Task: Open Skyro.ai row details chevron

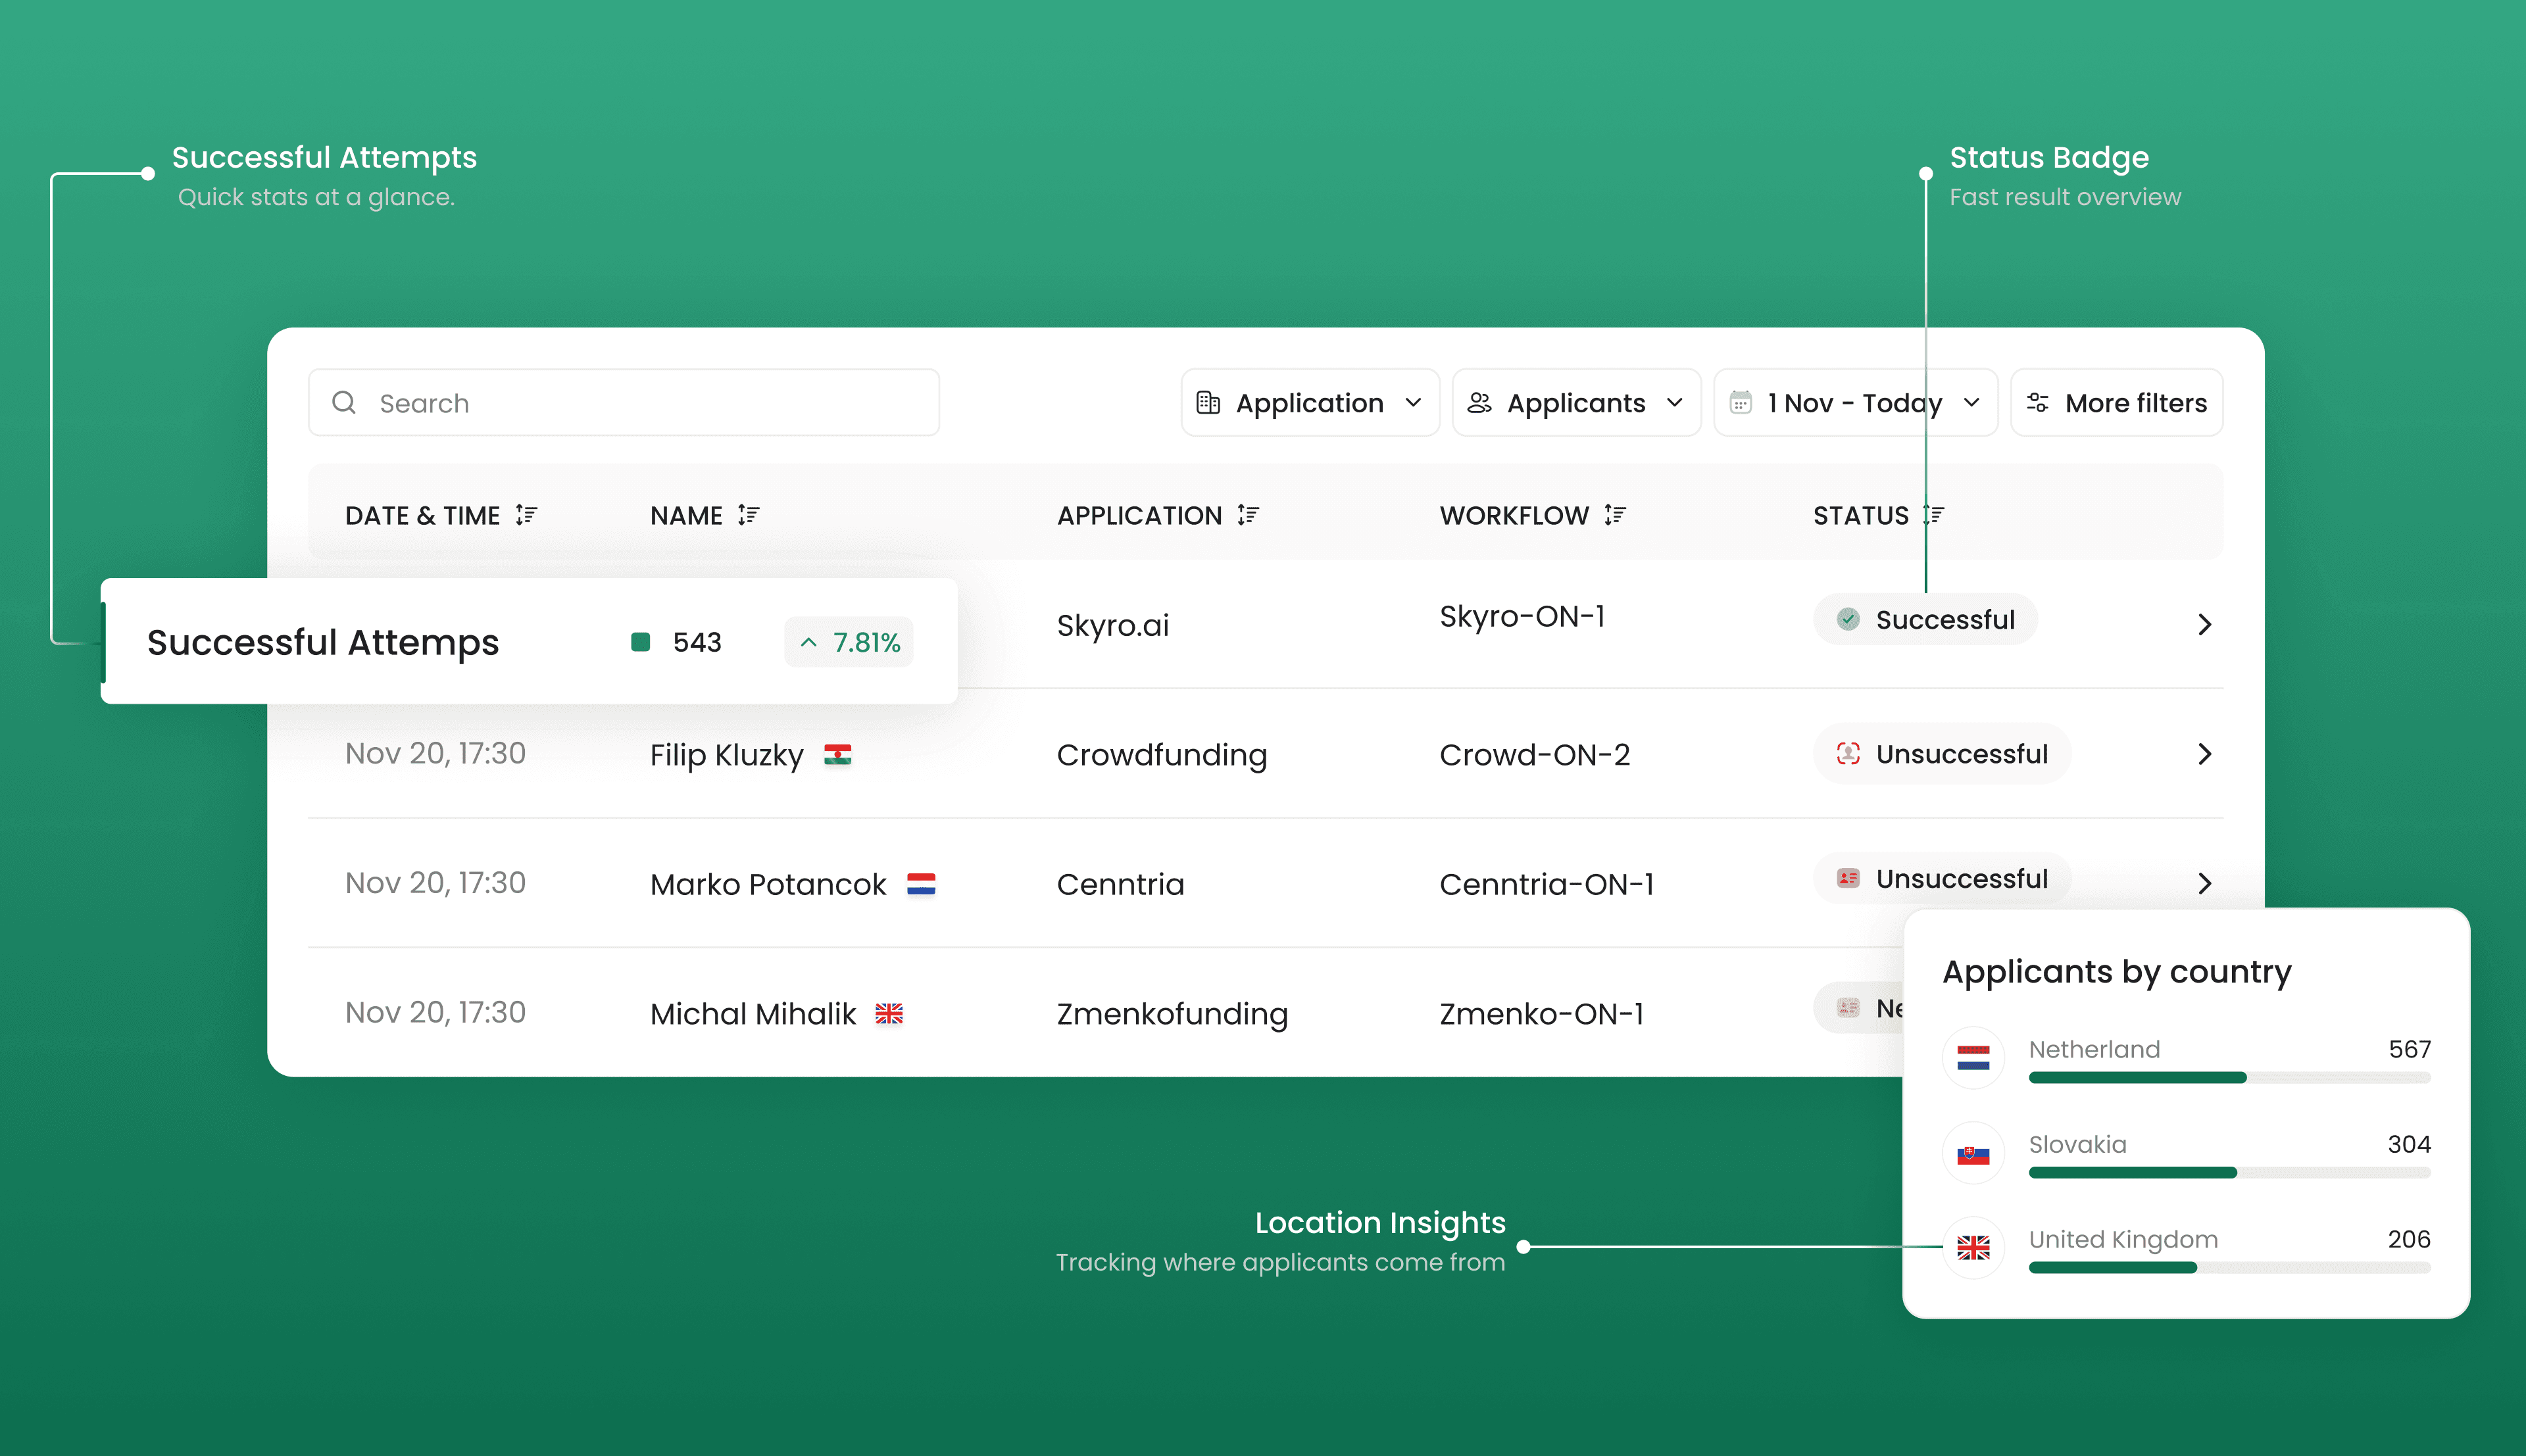Action: [x=2204, y=625]
